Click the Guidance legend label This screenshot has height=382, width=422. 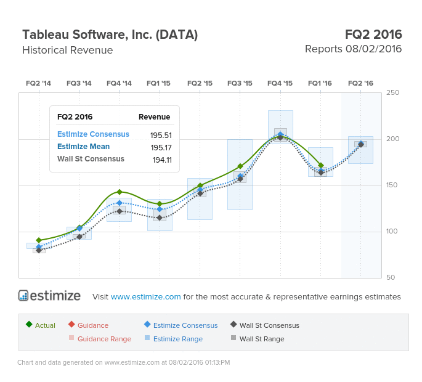tap(93, 325)
